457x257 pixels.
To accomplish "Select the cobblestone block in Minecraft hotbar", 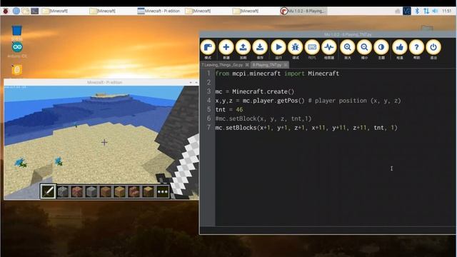I will click(63, 191).
